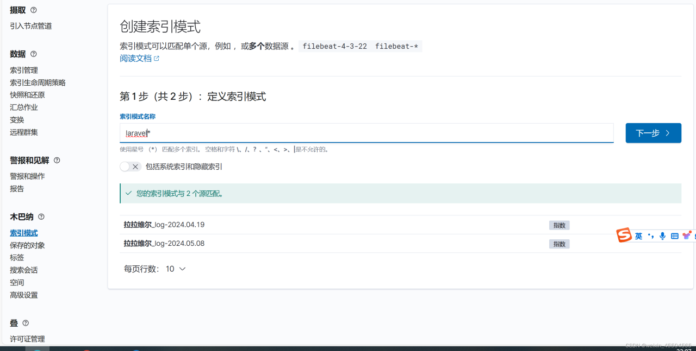696x351 pixels.
Task: Click the filebeat-* code example
Action: tap(396, 46)
